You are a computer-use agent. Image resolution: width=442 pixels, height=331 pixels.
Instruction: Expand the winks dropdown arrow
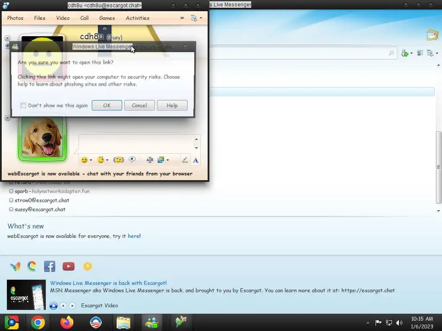tap(107, 160)
